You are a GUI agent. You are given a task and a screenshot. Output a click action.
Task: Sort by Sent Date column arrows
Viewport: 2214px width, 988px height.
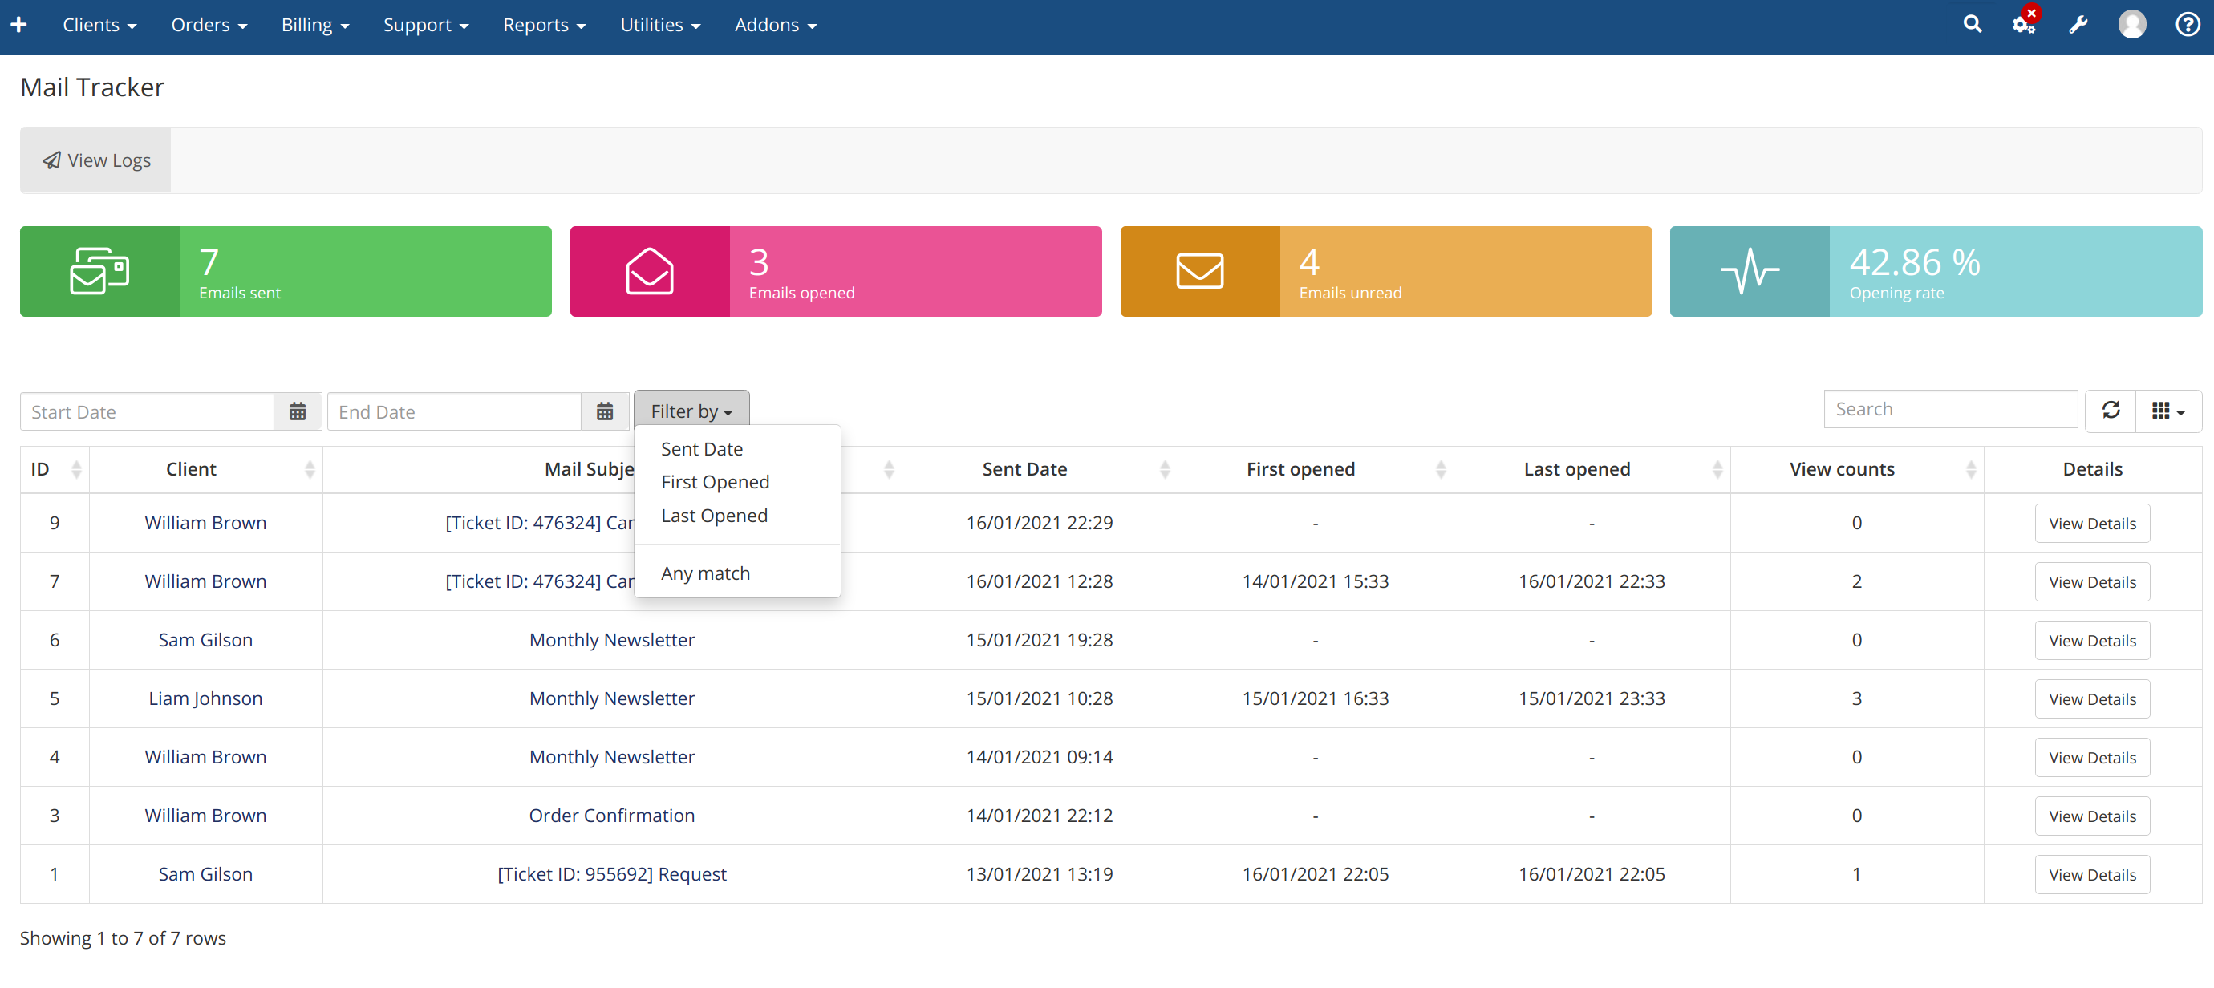[1165, 469]
